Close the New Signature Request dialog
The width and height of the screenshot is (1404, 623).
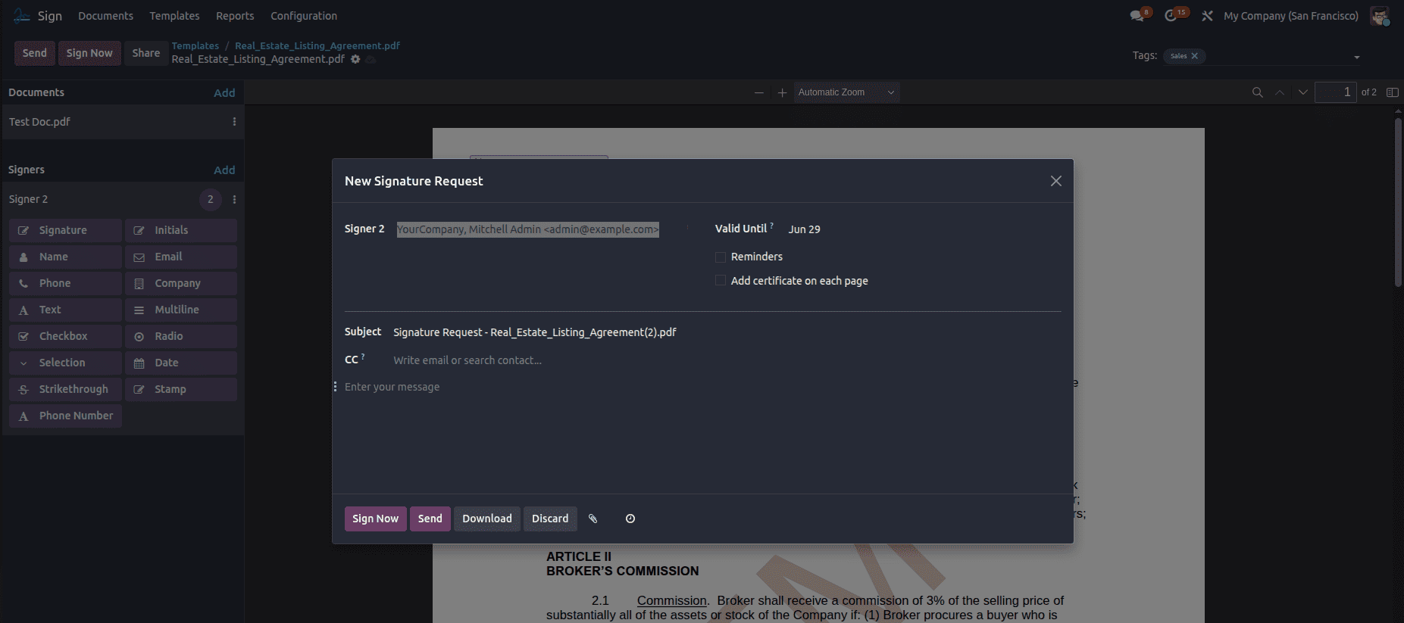(x=1055, y=181)
